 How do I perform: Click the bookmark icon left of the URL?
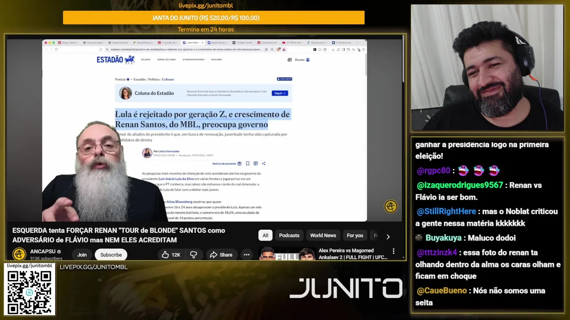[101, 49]
